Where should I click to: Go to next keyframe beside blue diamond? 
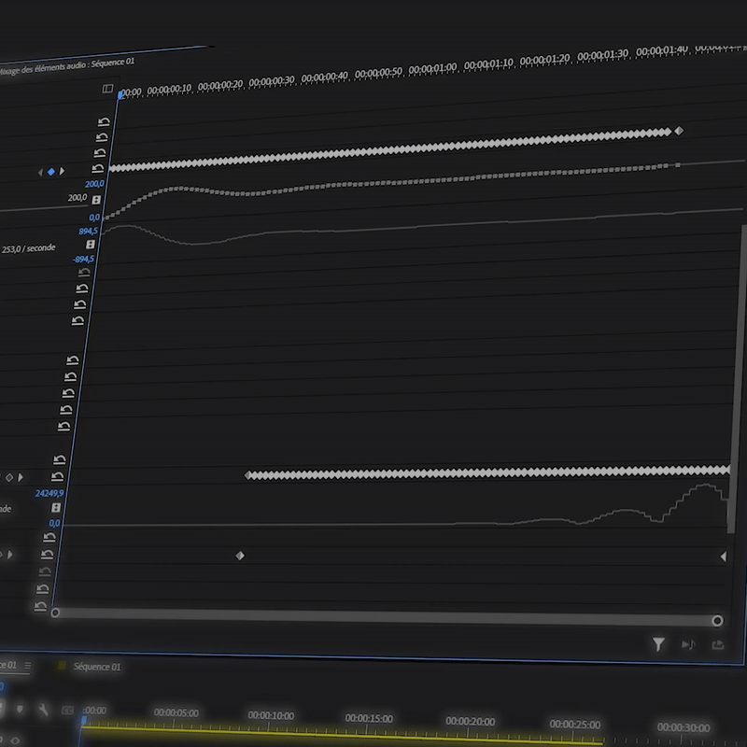[63, 172]
